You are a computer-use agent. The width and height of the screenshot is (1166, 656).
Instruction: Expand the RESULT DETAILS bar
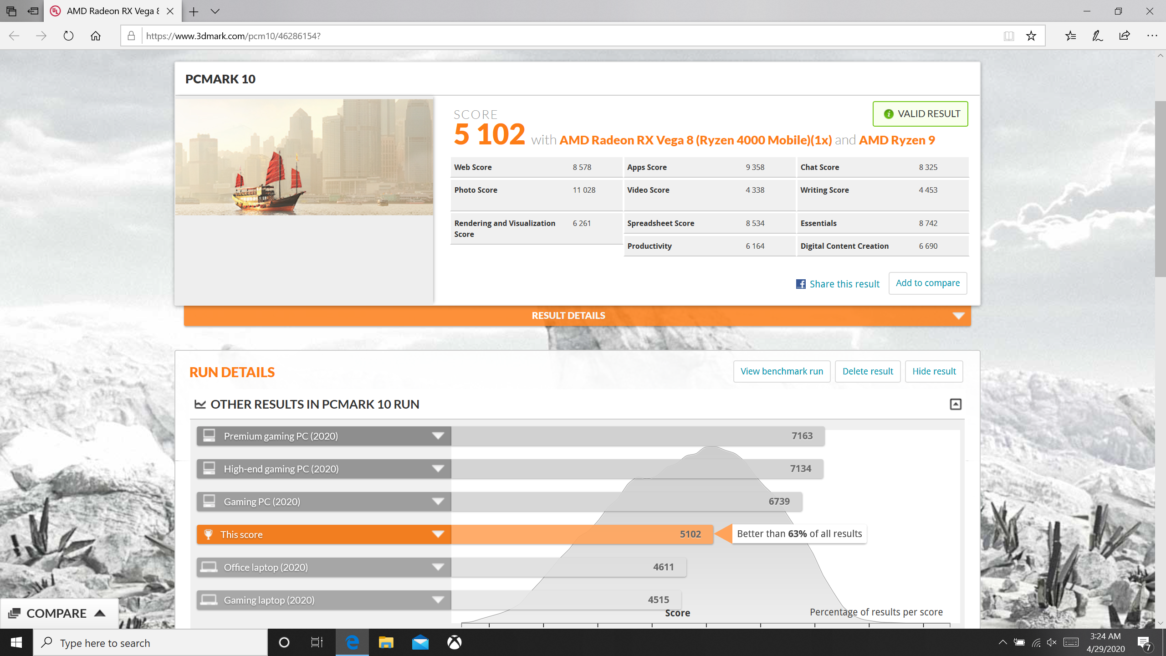[577, 316]
